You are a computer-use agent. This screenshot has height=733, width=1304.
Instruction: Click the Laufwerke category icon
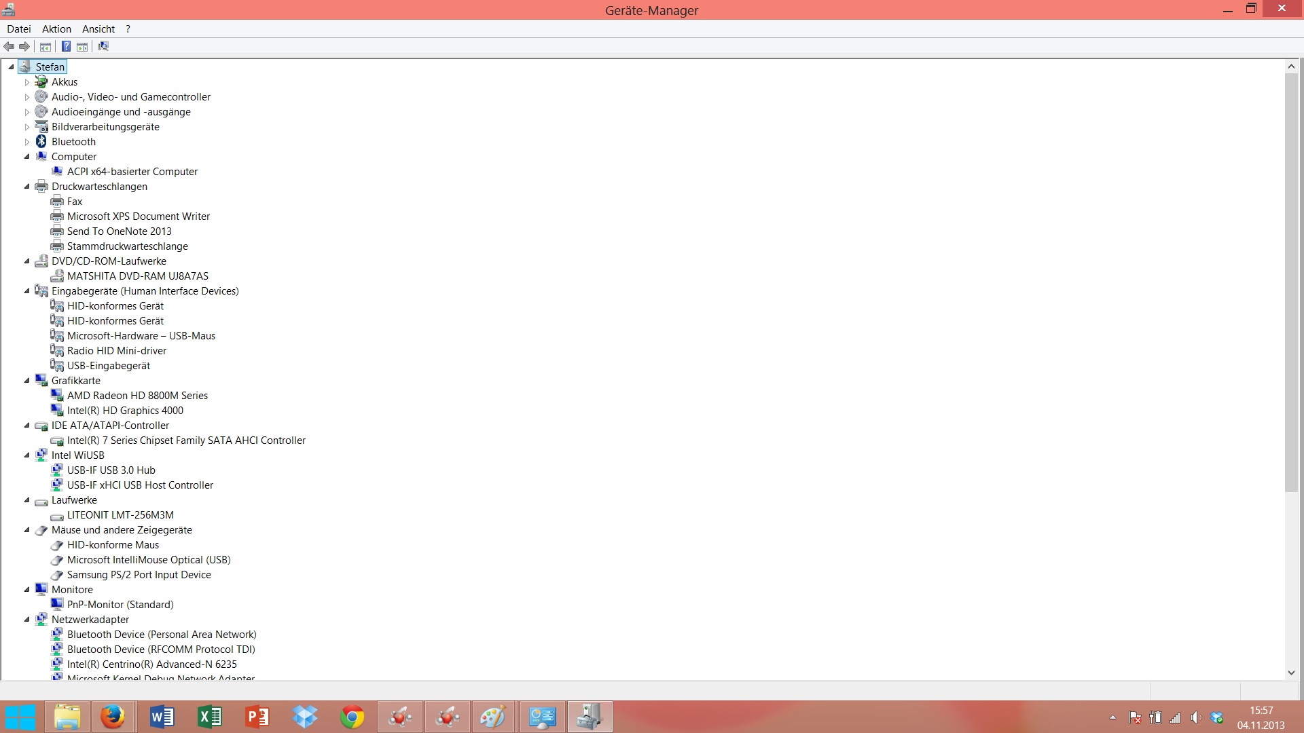(41, 501)
